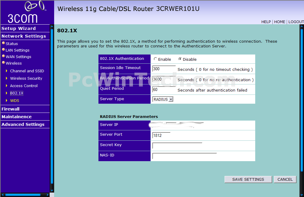Open the Setup Wizard section
This screenshot has width=304, height=197.
point(19,28)
